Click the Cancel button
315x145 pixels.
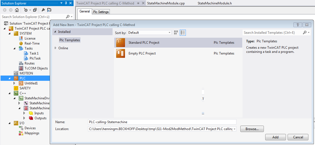click(x=298, y=137)
